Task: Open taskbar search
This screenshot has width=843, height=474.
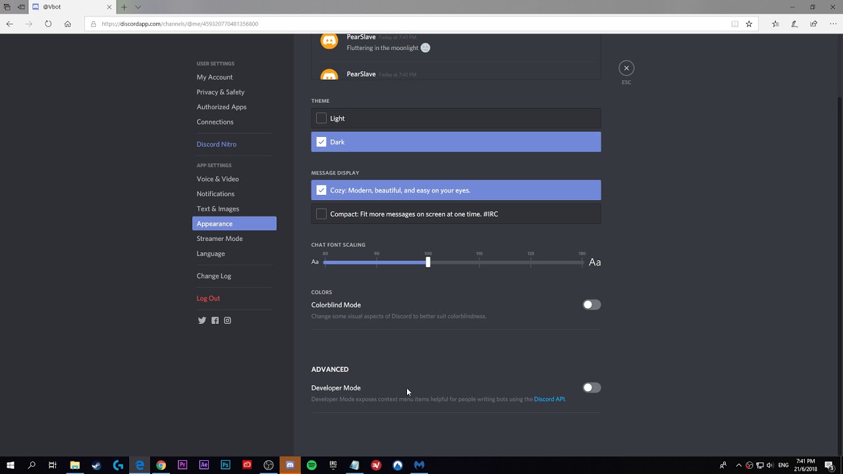Action: coord(32,465)
